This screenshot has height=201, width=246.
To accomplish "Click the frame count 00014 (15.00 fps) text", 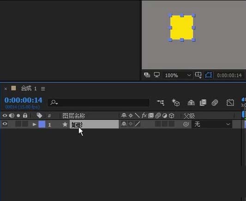I will [23, 107].
